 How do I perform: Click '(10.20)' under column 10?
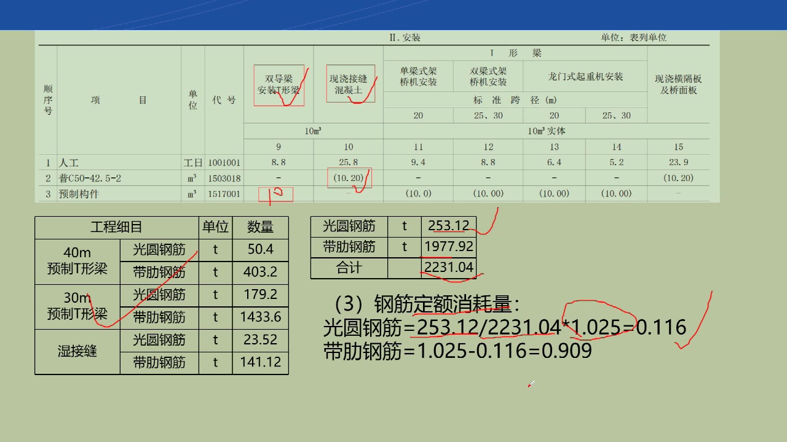click(349, 178)
